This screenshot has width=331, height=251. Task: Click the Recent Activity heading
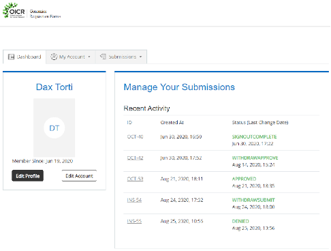pyautogui.click(x=146, y=108)
